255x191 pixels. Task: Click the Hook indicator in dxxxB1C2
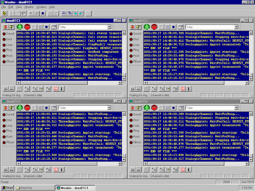8,136
